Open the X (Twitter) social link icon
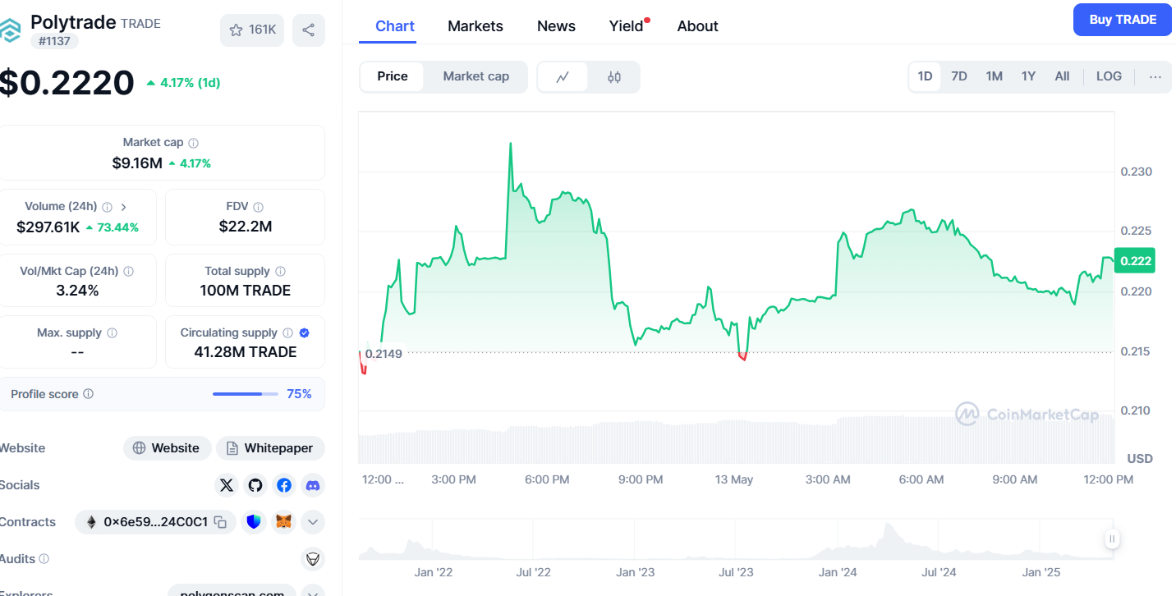Viewport: 1176px width, 596px height. click(227, 485)
